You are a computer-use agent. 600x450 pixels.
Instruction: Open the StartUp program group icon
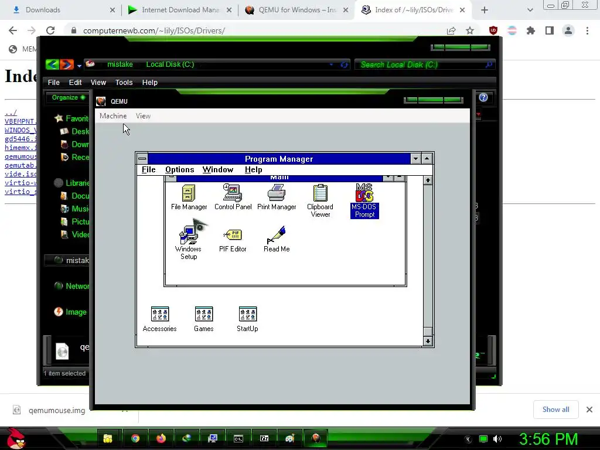click(x=248, y=319)
